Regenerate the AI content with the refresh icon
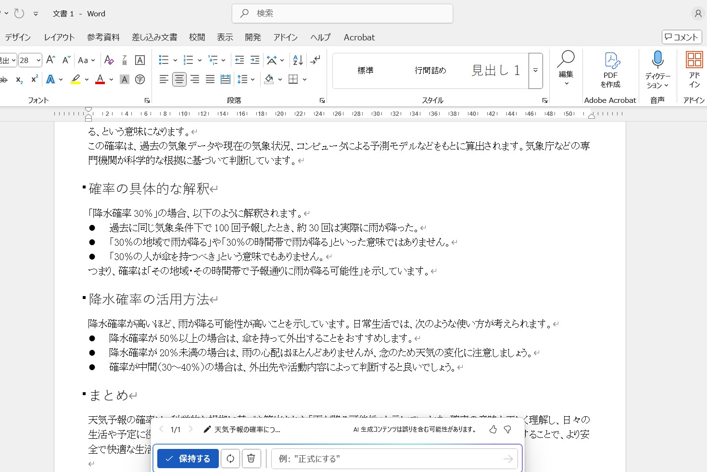This screenshot has height=472, width=707. [230, 459]
